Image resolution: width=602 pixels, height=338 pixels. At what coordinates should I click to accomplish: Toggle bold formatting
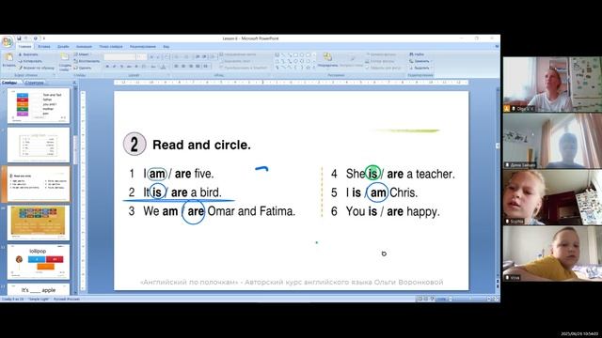point(107,67)
